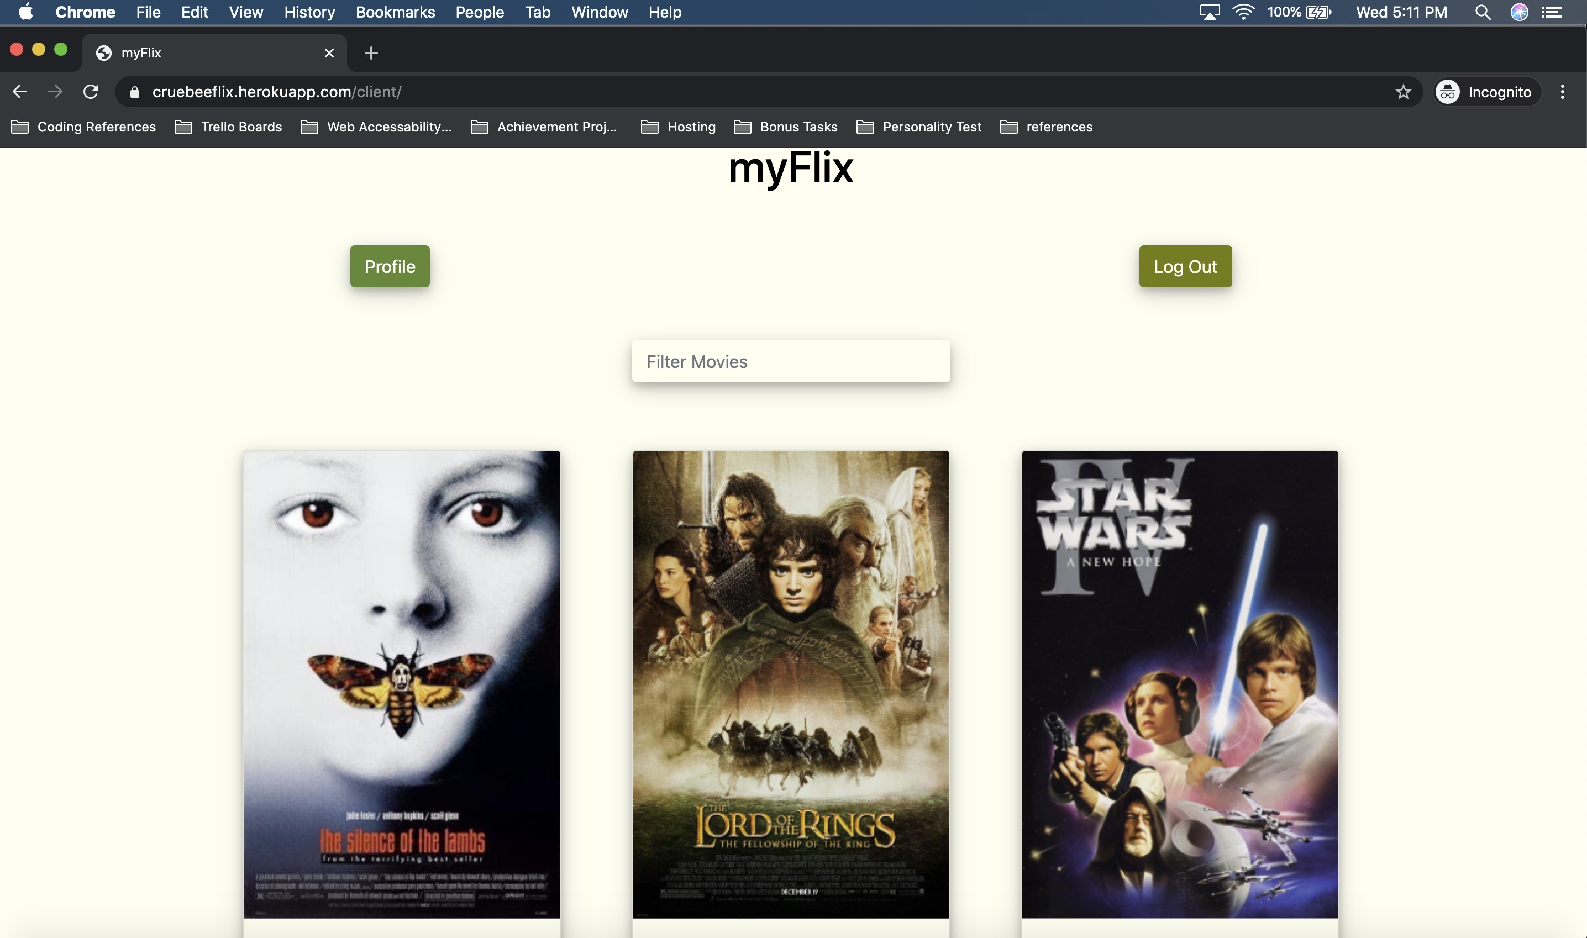Open the Coding References bookmark folder

[83, 127]
